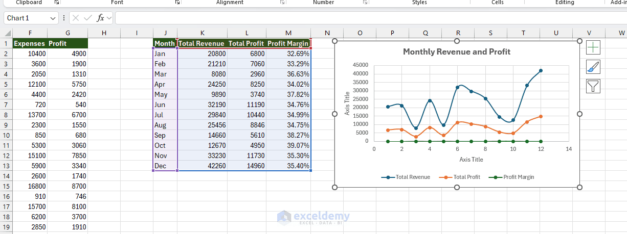Image resolution: width=627 pixels, height=234 pixels.
Task: Click the formula bar Cancel X icon
Action: tap(76, 18)
